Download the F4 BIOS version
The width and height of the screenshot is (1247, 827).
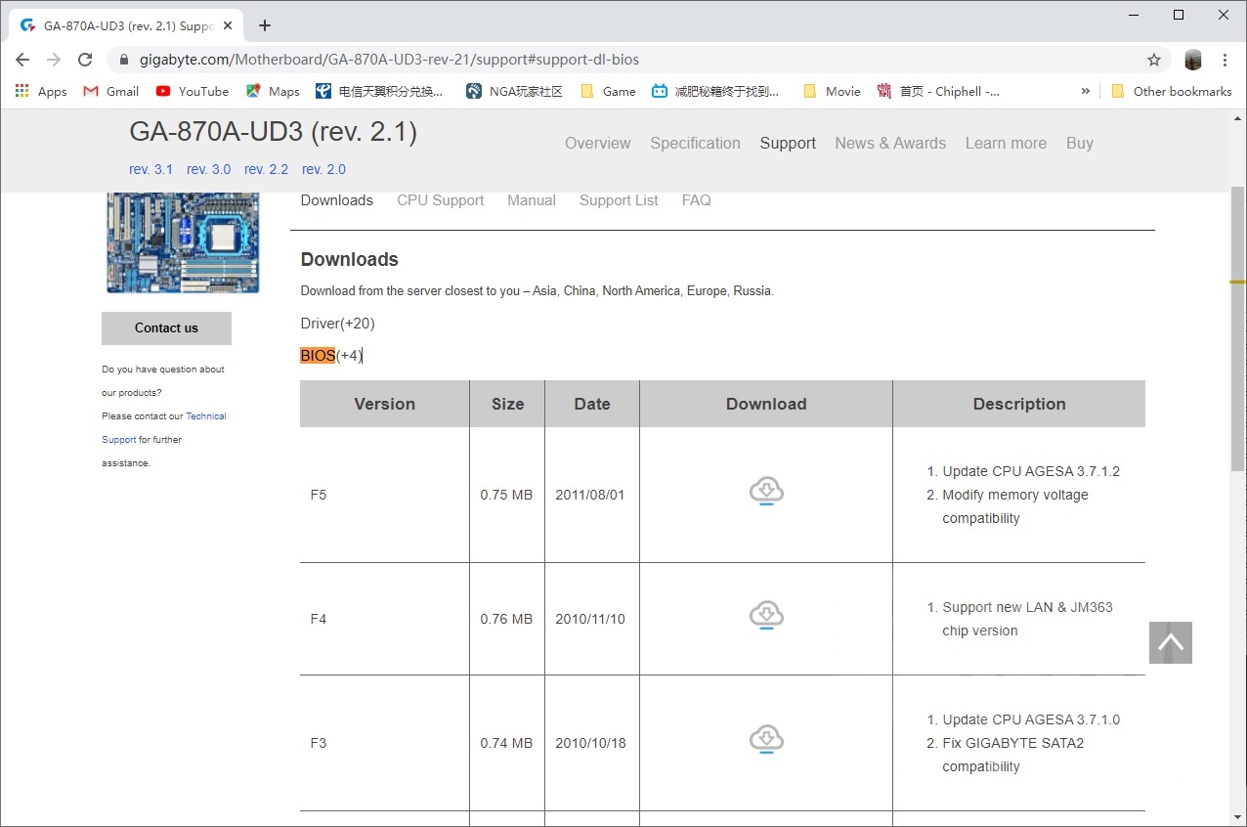pyautogui.click(x=766, y=614)
